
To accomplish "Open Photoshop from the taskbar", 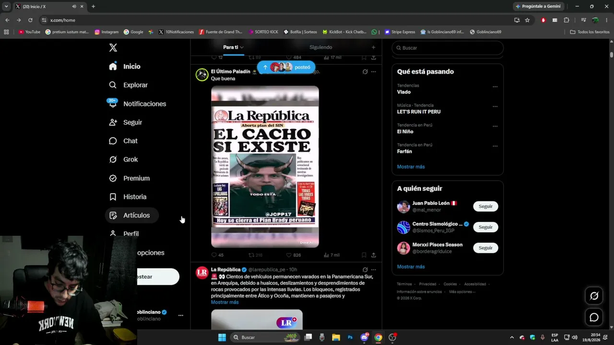I will pos(350,337).
